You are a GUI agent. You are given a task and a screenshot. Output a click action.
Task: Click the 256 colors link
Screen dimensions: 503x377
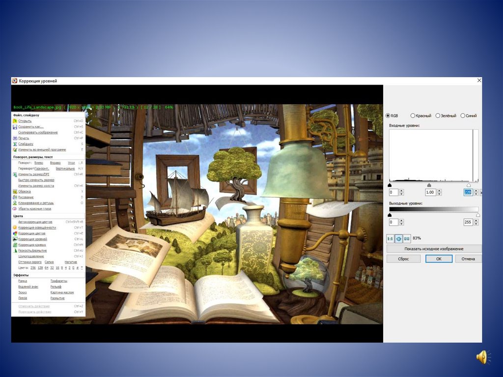point(33,268)
